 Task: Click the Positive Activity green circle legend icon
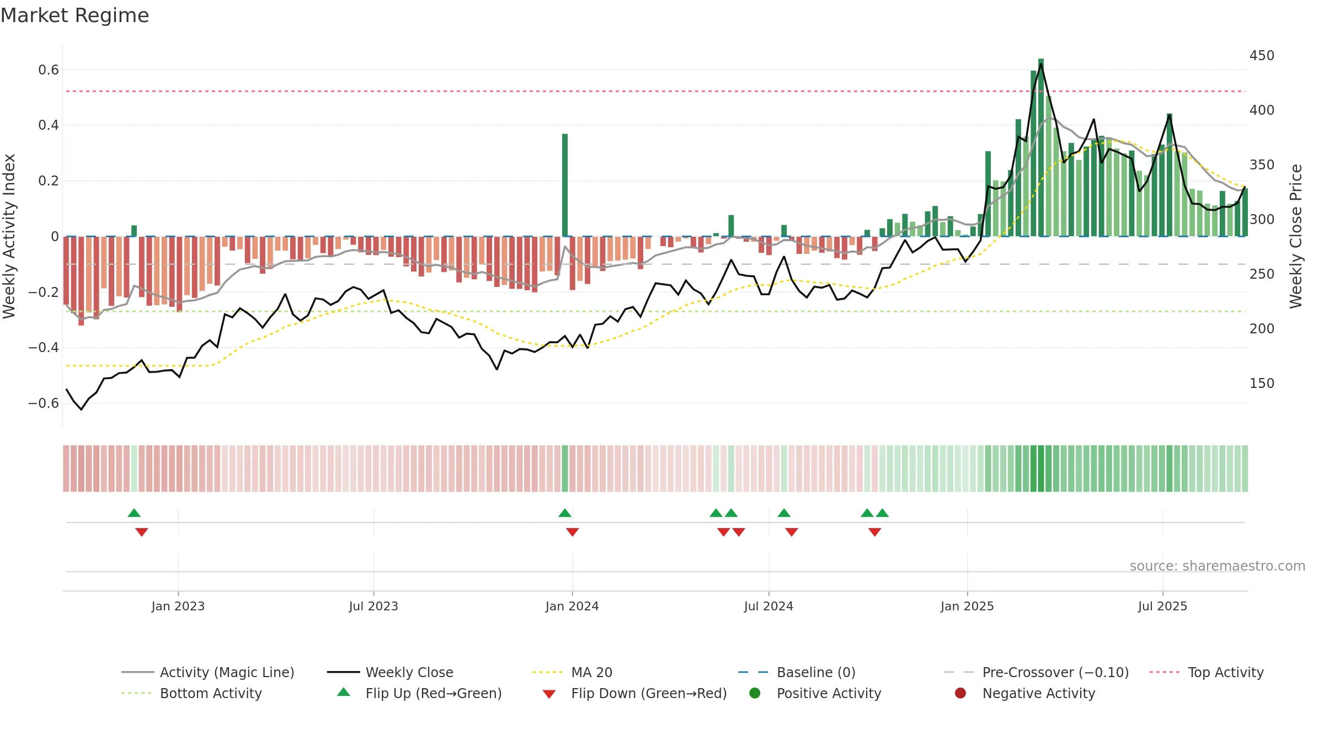755,693
